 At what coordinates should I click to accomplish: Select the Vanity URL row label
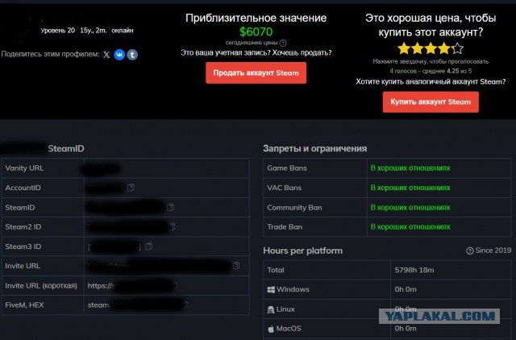[x=24, y=168]
